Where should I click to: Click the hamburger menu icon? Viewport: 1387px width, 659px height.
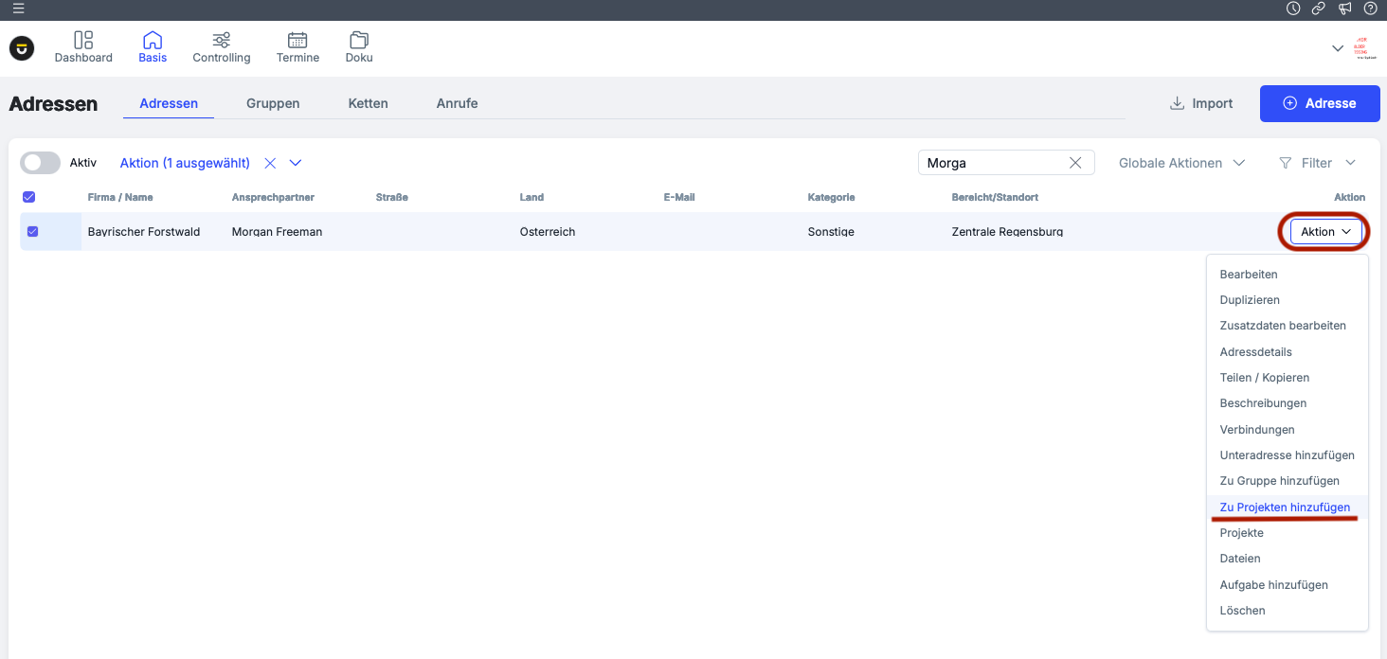click(19, 9)
